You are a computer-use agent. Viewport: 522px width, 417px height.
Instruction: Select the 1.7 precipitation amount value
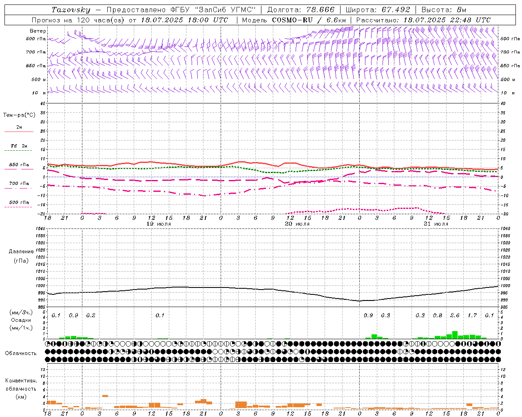pyautogui.click(x=472, y=316)
